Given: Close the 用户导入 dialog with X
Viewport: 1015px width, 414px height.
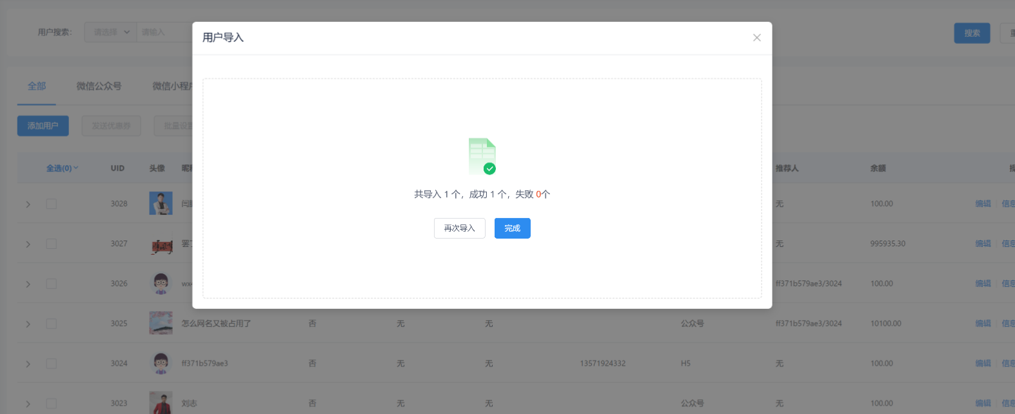Looking at the screenshot, I should [x=756, y=37].
